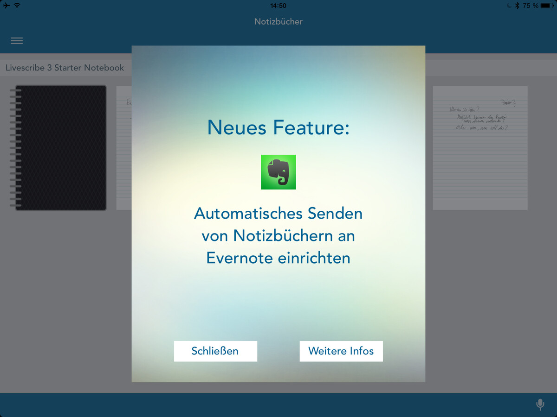557x417 pixels.
Task: Open Weitere Infos about Evernote feature
Action: pyautogui.click(x=341, y=351)
